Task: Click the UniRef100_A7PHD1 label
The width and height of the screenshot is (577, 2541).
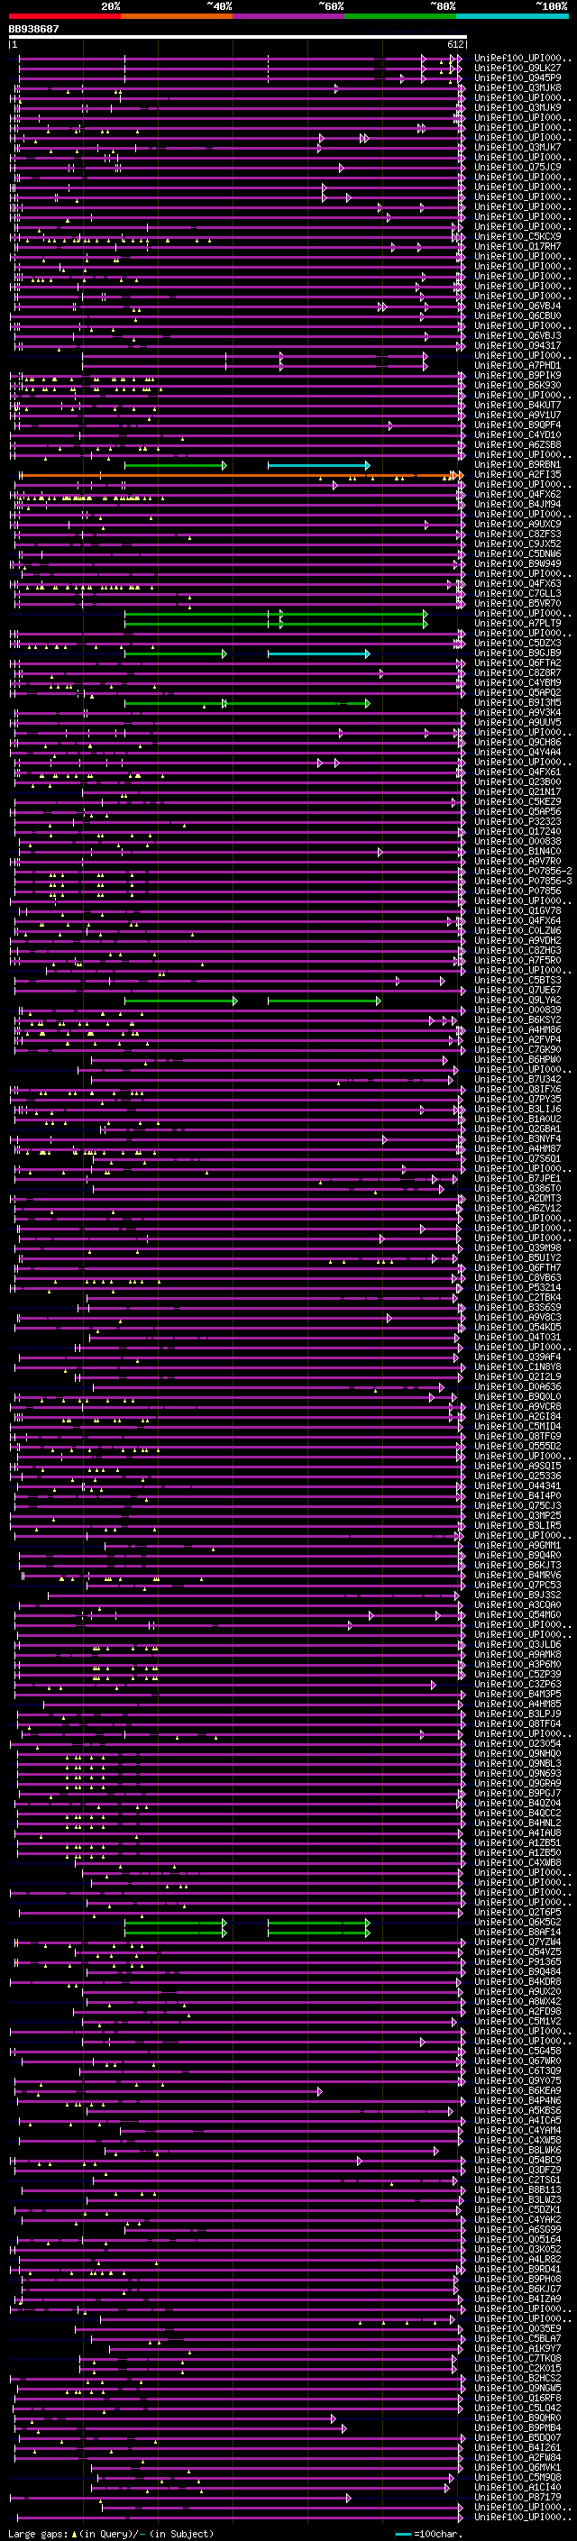Action: coord(517,365)
